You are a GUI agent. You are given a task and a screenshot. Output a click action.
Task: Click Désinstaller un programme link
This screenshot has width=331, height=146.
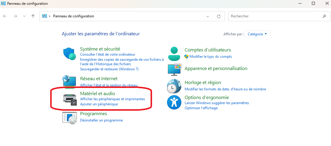coord(101,120)
